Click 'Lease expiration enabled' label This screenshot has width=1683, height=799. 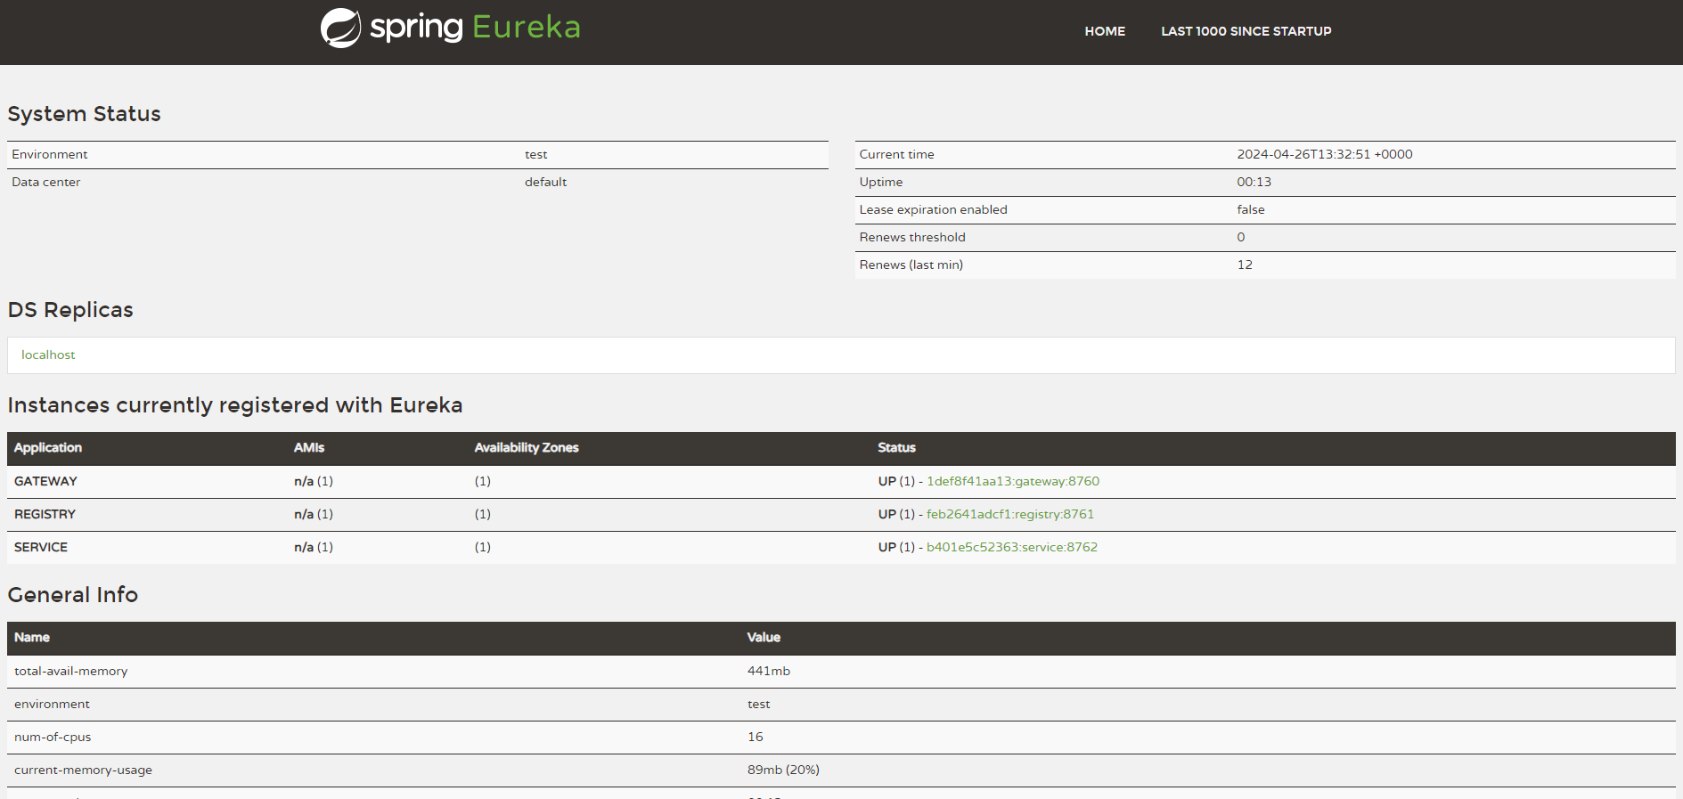(933, 209)
